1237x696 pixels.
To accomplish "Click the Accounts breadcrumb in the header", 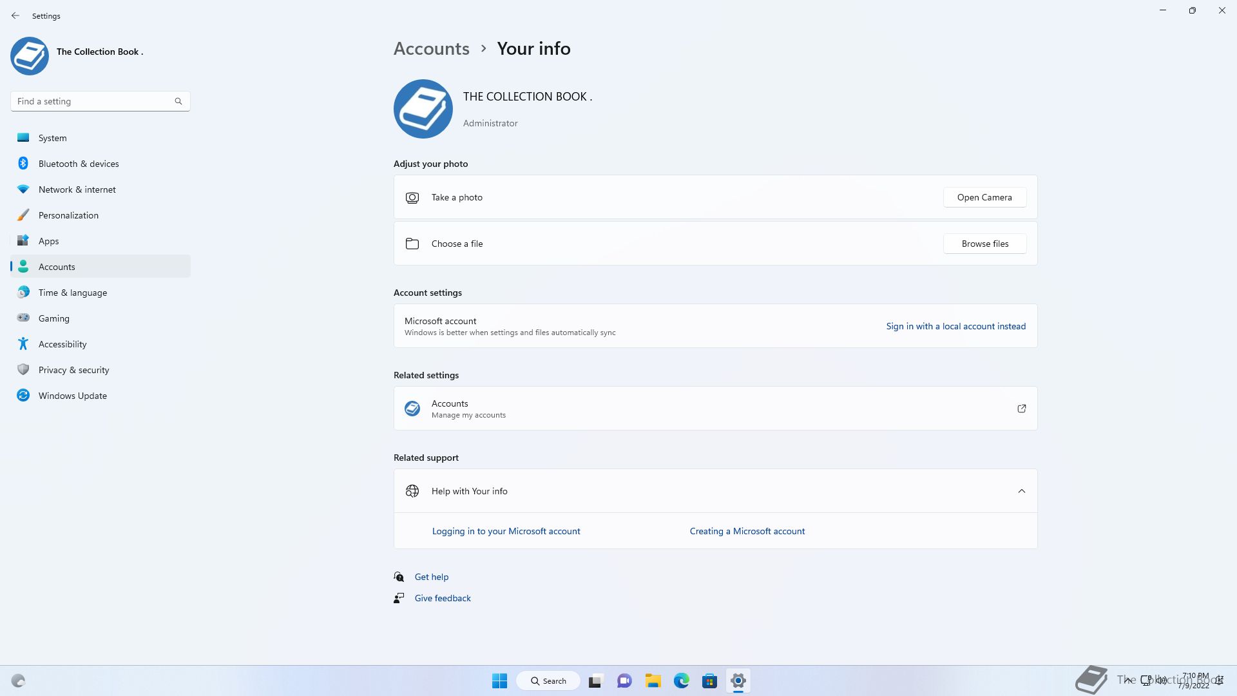I will pos(431,48).
